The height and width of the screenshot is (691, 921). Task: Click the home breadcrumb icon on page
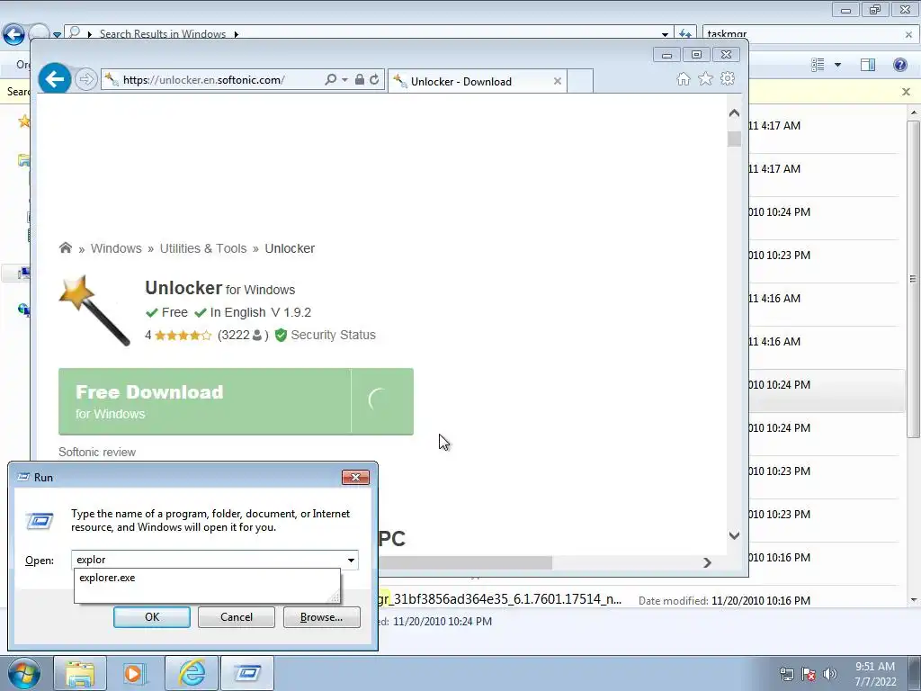(65, 248)
